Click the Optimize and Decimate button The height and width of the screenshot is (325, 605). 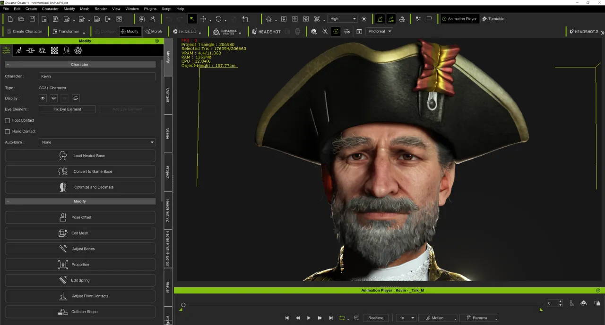tap(80, 187)
